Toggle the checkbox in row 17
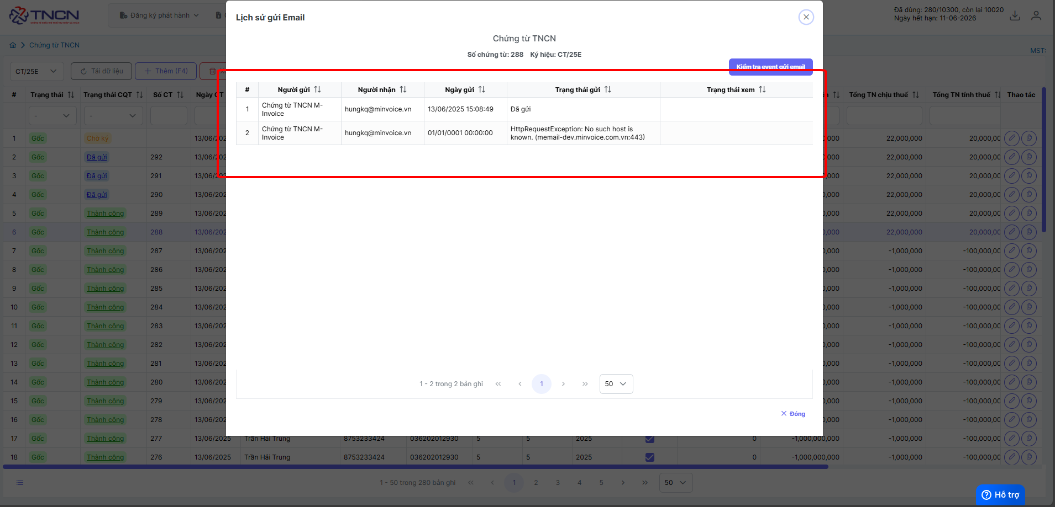 coord(650,439)
